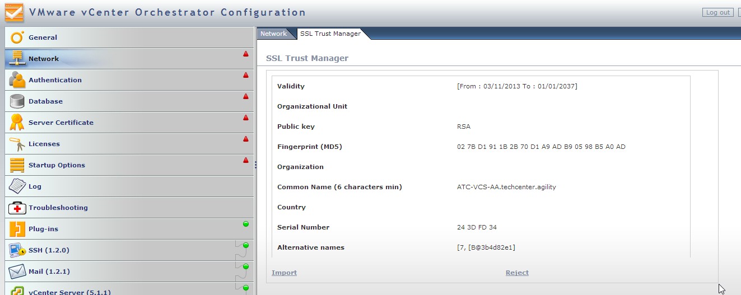Click the Troubleshooting first-aid icon
Viewport: 741px width, 295px height.
(17, 208)
